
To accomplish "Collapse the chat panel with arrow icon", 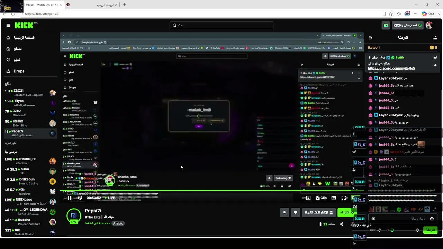I will [370, 37].
